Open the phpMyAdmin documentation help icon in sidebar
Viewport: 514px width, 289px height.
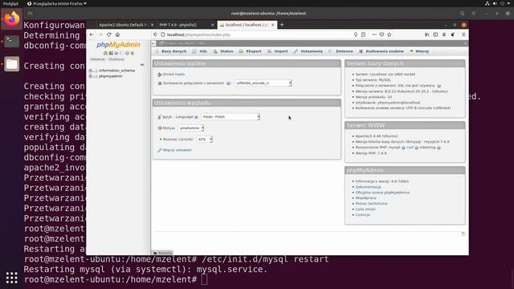point(116,53)
